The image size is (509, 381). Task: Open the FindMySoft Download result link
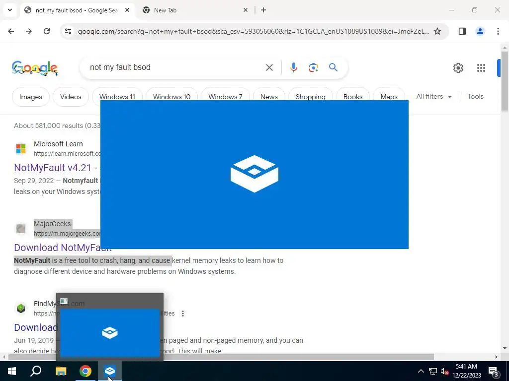35,327
